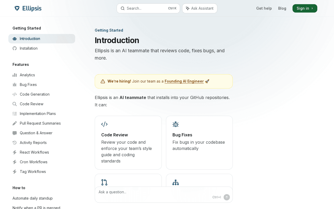
Task: Go to React Workflows
Action: pos(42,152)
